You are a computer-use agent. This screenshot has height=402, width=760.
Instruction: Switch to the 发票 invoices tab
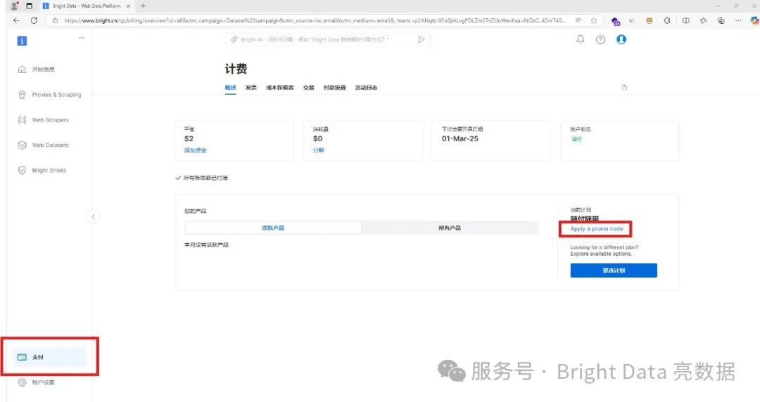click(251, 88)
